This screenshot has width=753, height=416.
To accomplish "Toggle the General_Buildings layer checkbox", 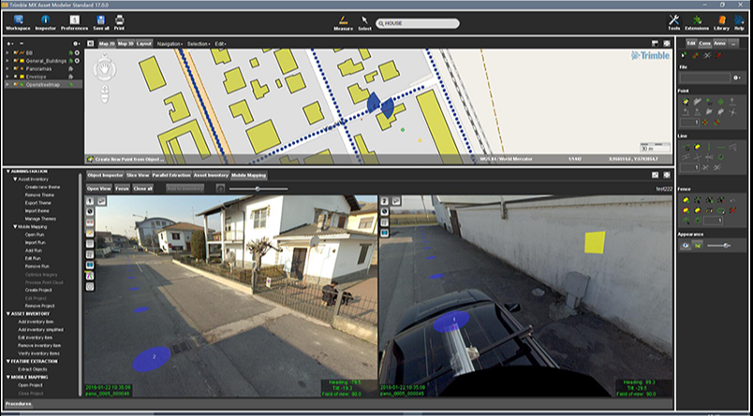I will point(16,61).
